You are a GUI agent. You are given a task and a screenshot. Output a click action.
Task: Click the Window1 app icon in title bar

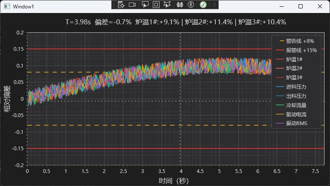tap(7, 7)
